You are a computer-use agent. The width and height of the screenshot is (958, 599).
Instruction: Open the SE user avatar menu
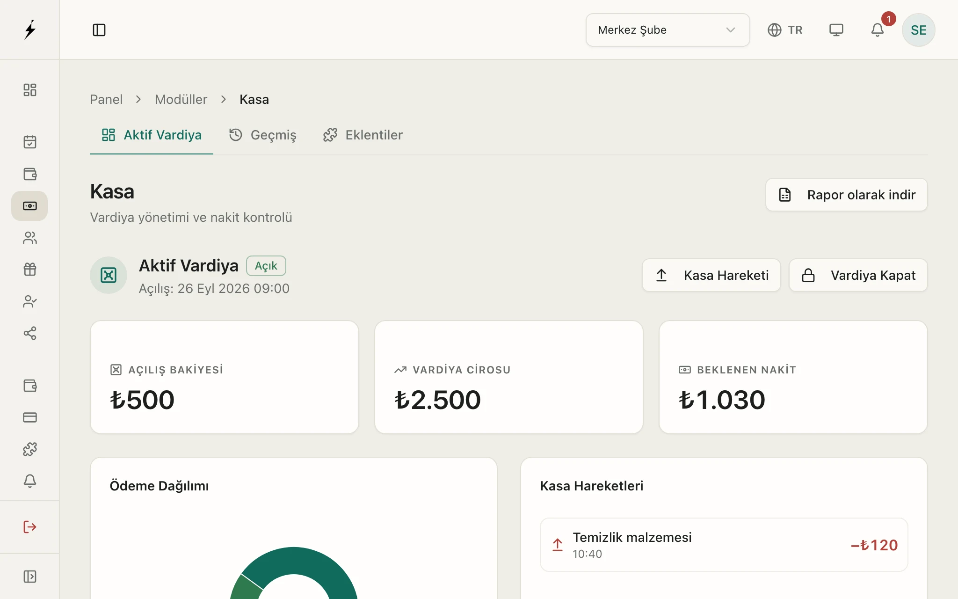(918, 30)
